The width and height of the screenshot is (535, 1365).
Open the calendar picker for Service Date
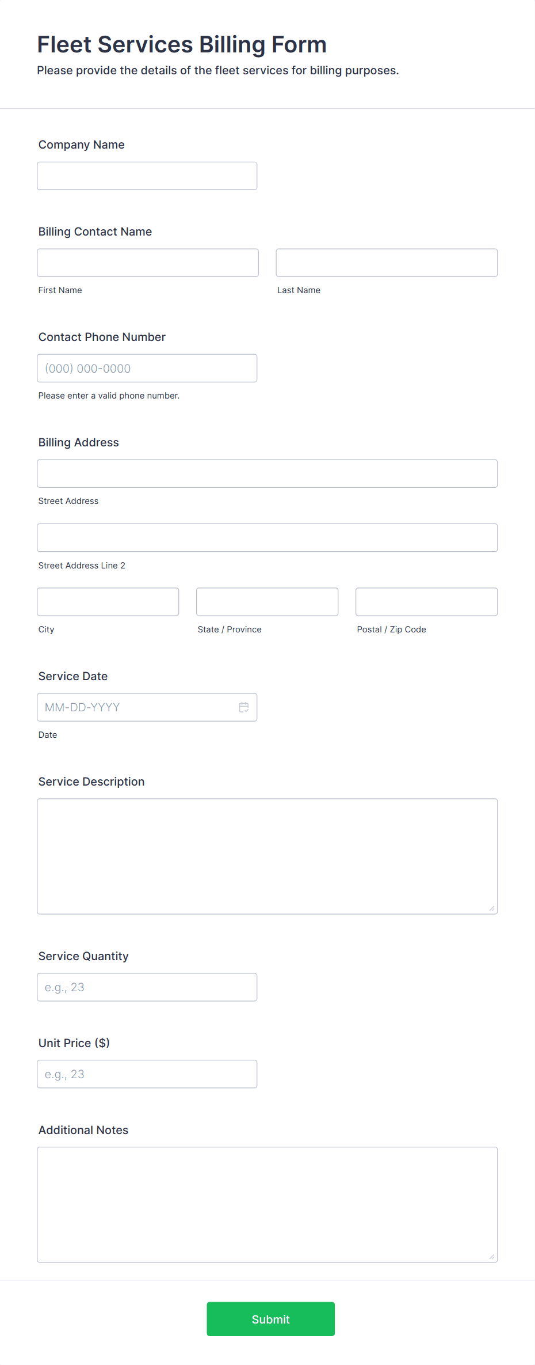[x=243, y=707]
